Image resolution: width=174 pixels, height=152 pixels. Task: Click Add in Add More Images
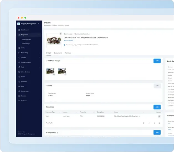pyautogui.click(x=157, y=61)
